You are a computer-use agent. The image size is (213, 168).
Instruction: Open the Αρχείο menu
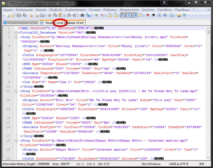[8, 10]
